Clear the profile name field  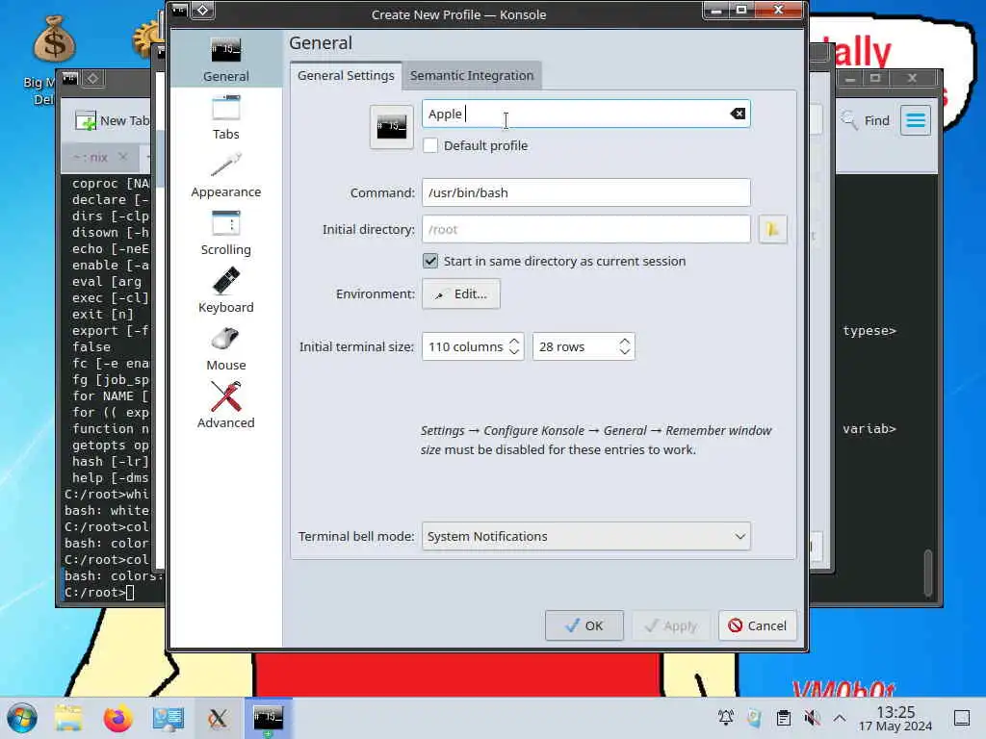(x=737, y=114)
